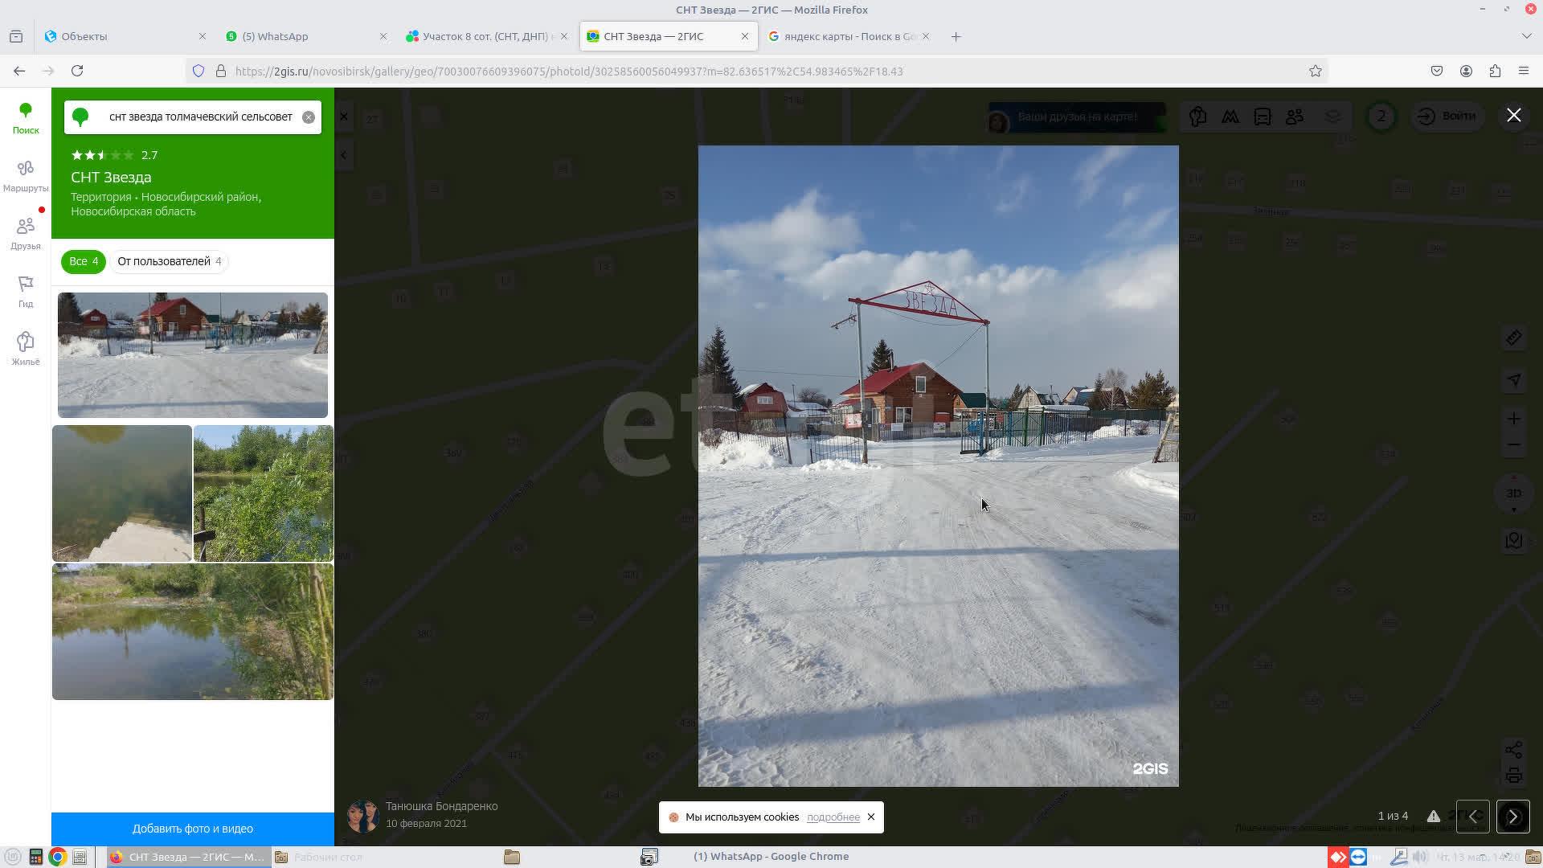The image size is (1543, 868).
Task: Open the Маршруты sidebar section
Action: (x=26, y=176)
